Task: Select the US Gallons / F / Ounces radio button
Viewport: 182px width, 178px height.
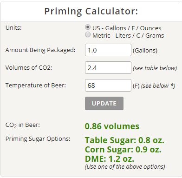Action: pos(88,27)
